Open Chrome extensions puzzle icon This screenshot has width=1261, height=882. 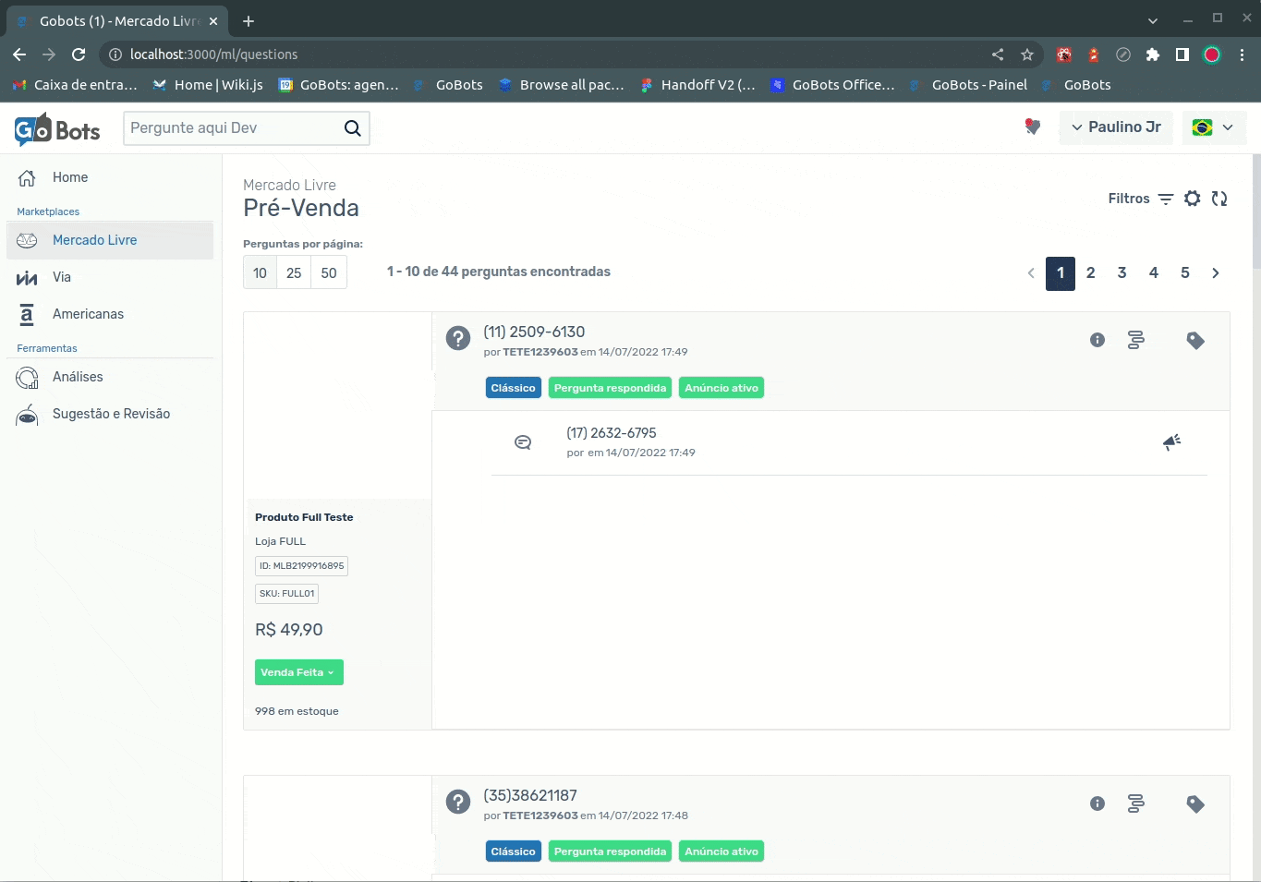click(1153, 54)
